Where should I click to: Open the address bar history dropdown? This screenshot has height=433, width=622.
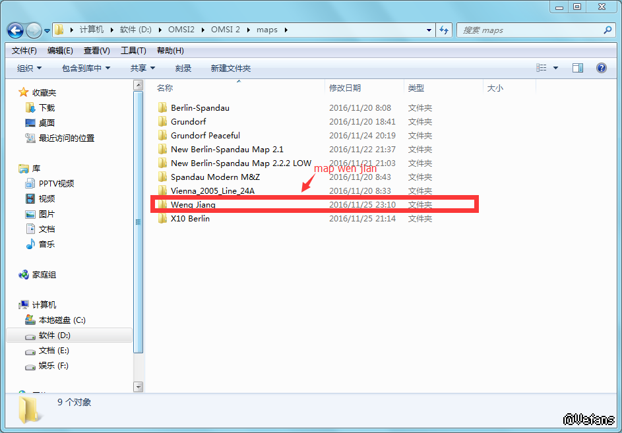(429, 30)
